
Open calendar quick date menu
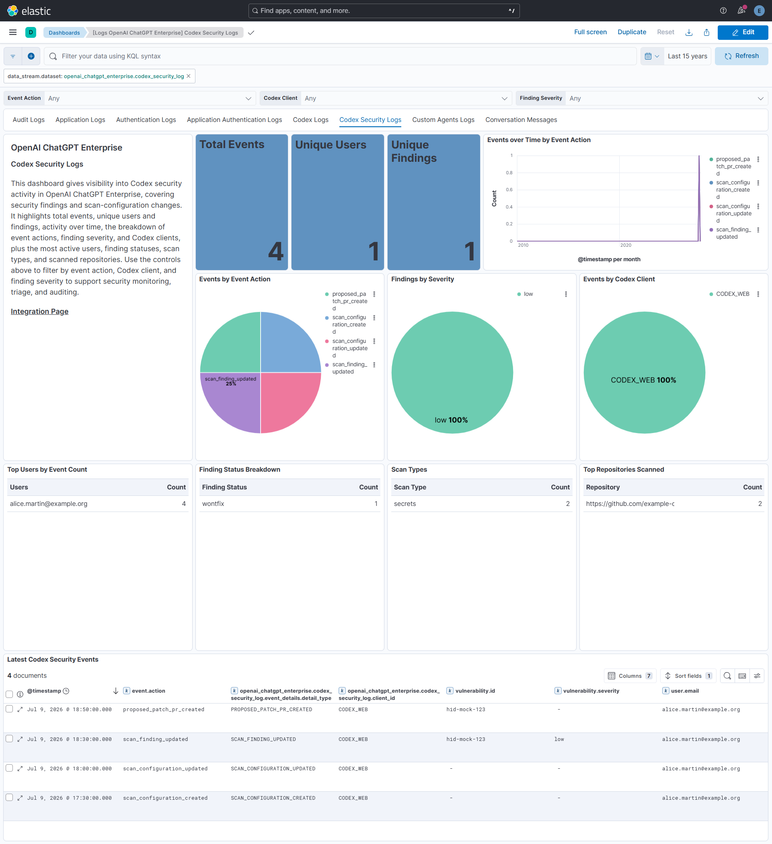click(652, 56)
